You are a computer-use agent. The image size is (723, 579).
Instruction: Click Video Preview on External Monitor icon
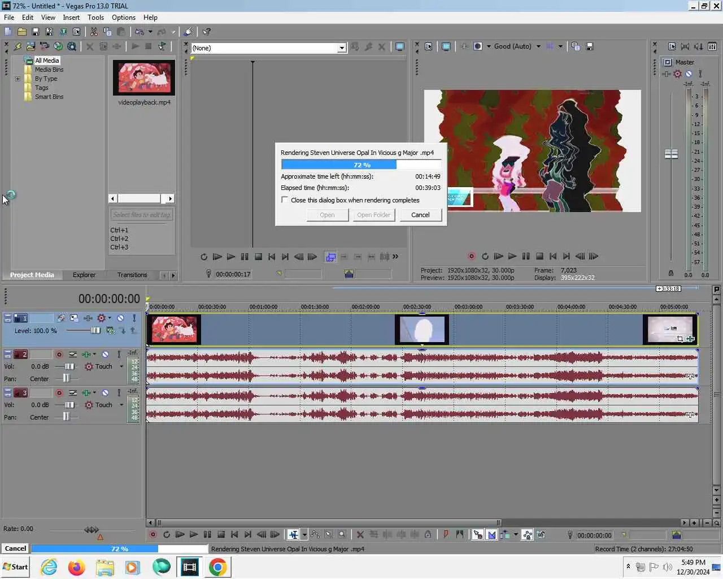point(446,46)
